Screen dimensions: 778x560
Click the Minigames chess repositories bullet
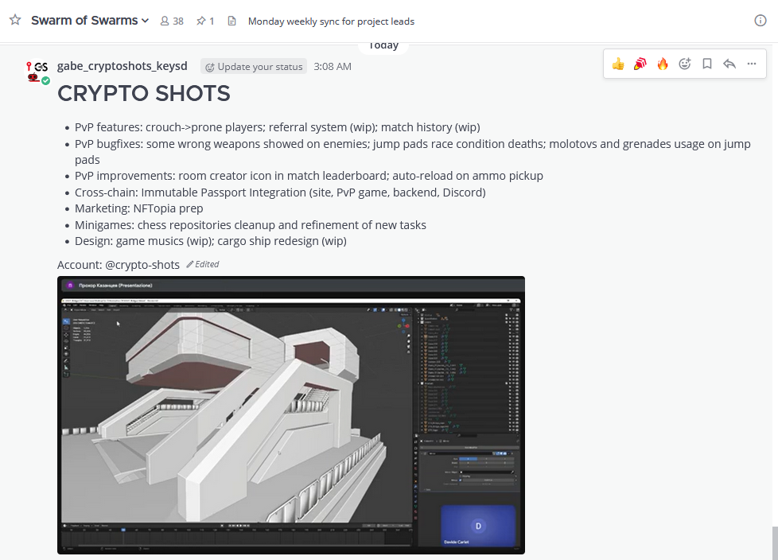(x=250, y=225)
